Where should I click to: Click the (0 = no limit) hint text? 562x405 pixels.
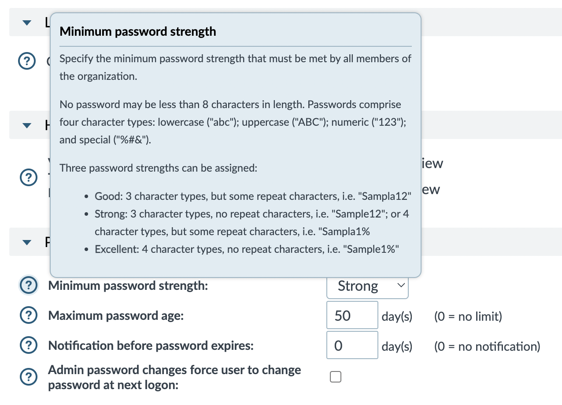[x=468, y=316]
